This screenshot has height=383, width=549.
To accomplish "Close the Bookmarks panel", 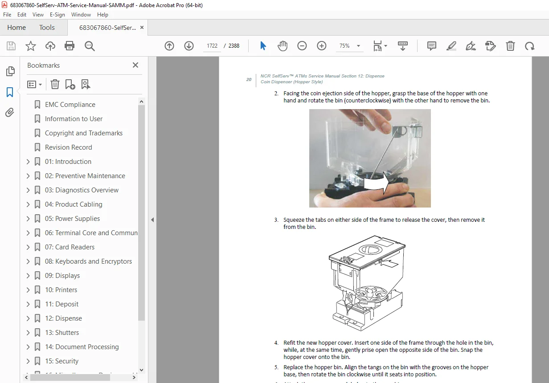I will click(135, 65).
